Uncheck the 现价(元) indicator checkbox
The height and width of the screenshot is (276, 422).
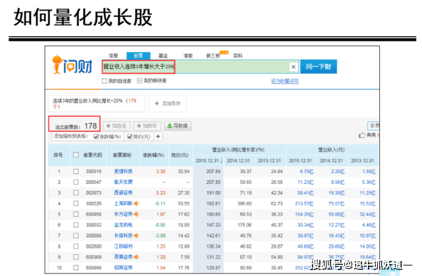click(x=130, y=137)
